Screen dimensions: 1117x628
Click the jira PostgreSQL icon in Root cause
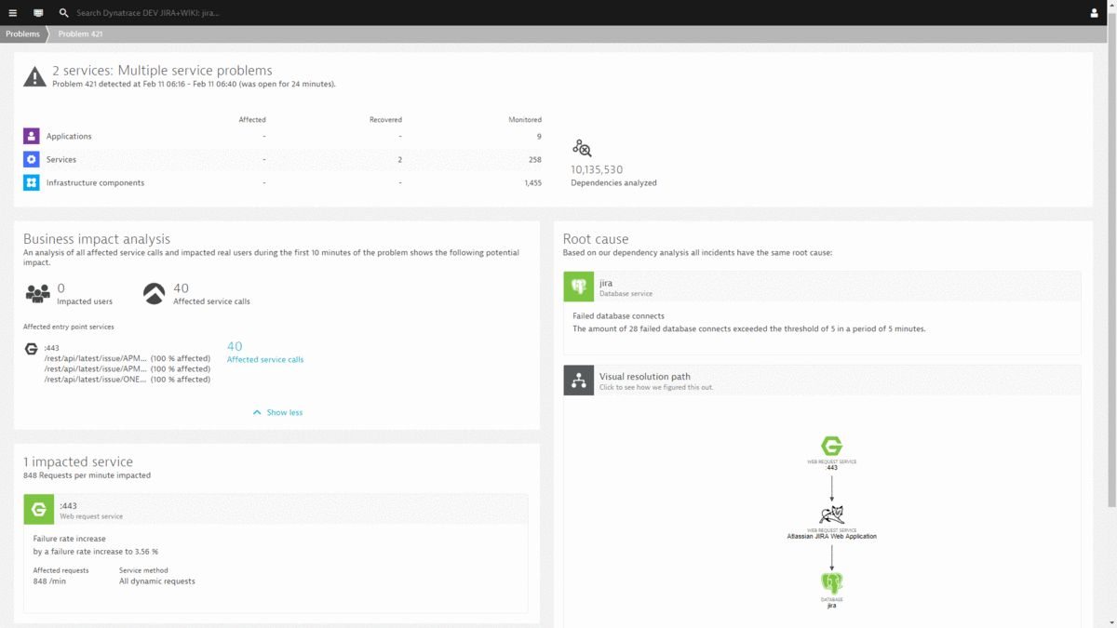tap(578, 287)
